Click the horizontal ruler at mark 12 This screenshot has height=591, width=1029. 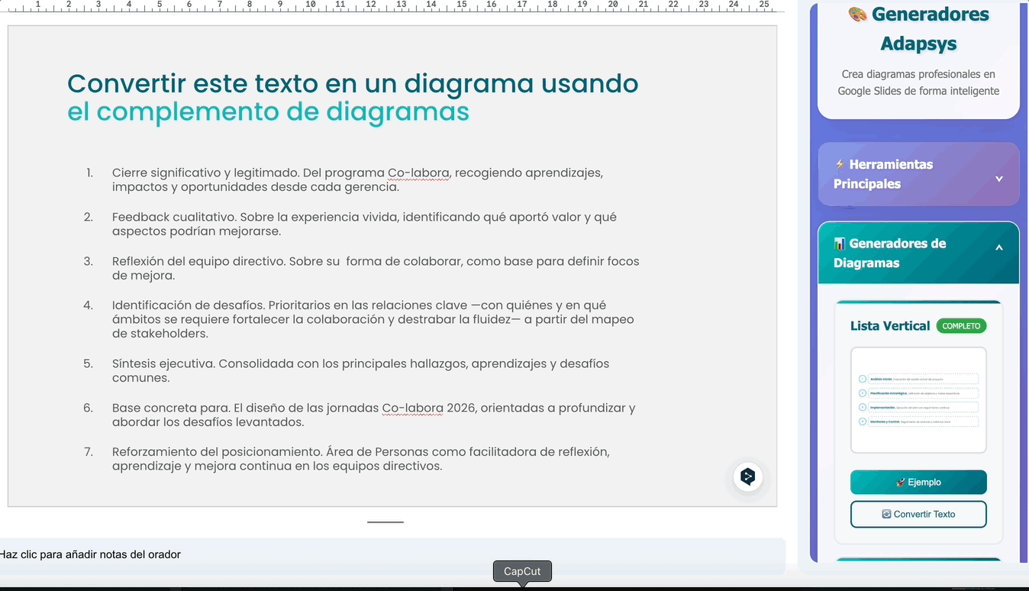(371, 5)
